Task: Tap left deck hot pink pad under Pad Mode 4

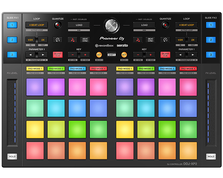Action: (x=98, y=87)
